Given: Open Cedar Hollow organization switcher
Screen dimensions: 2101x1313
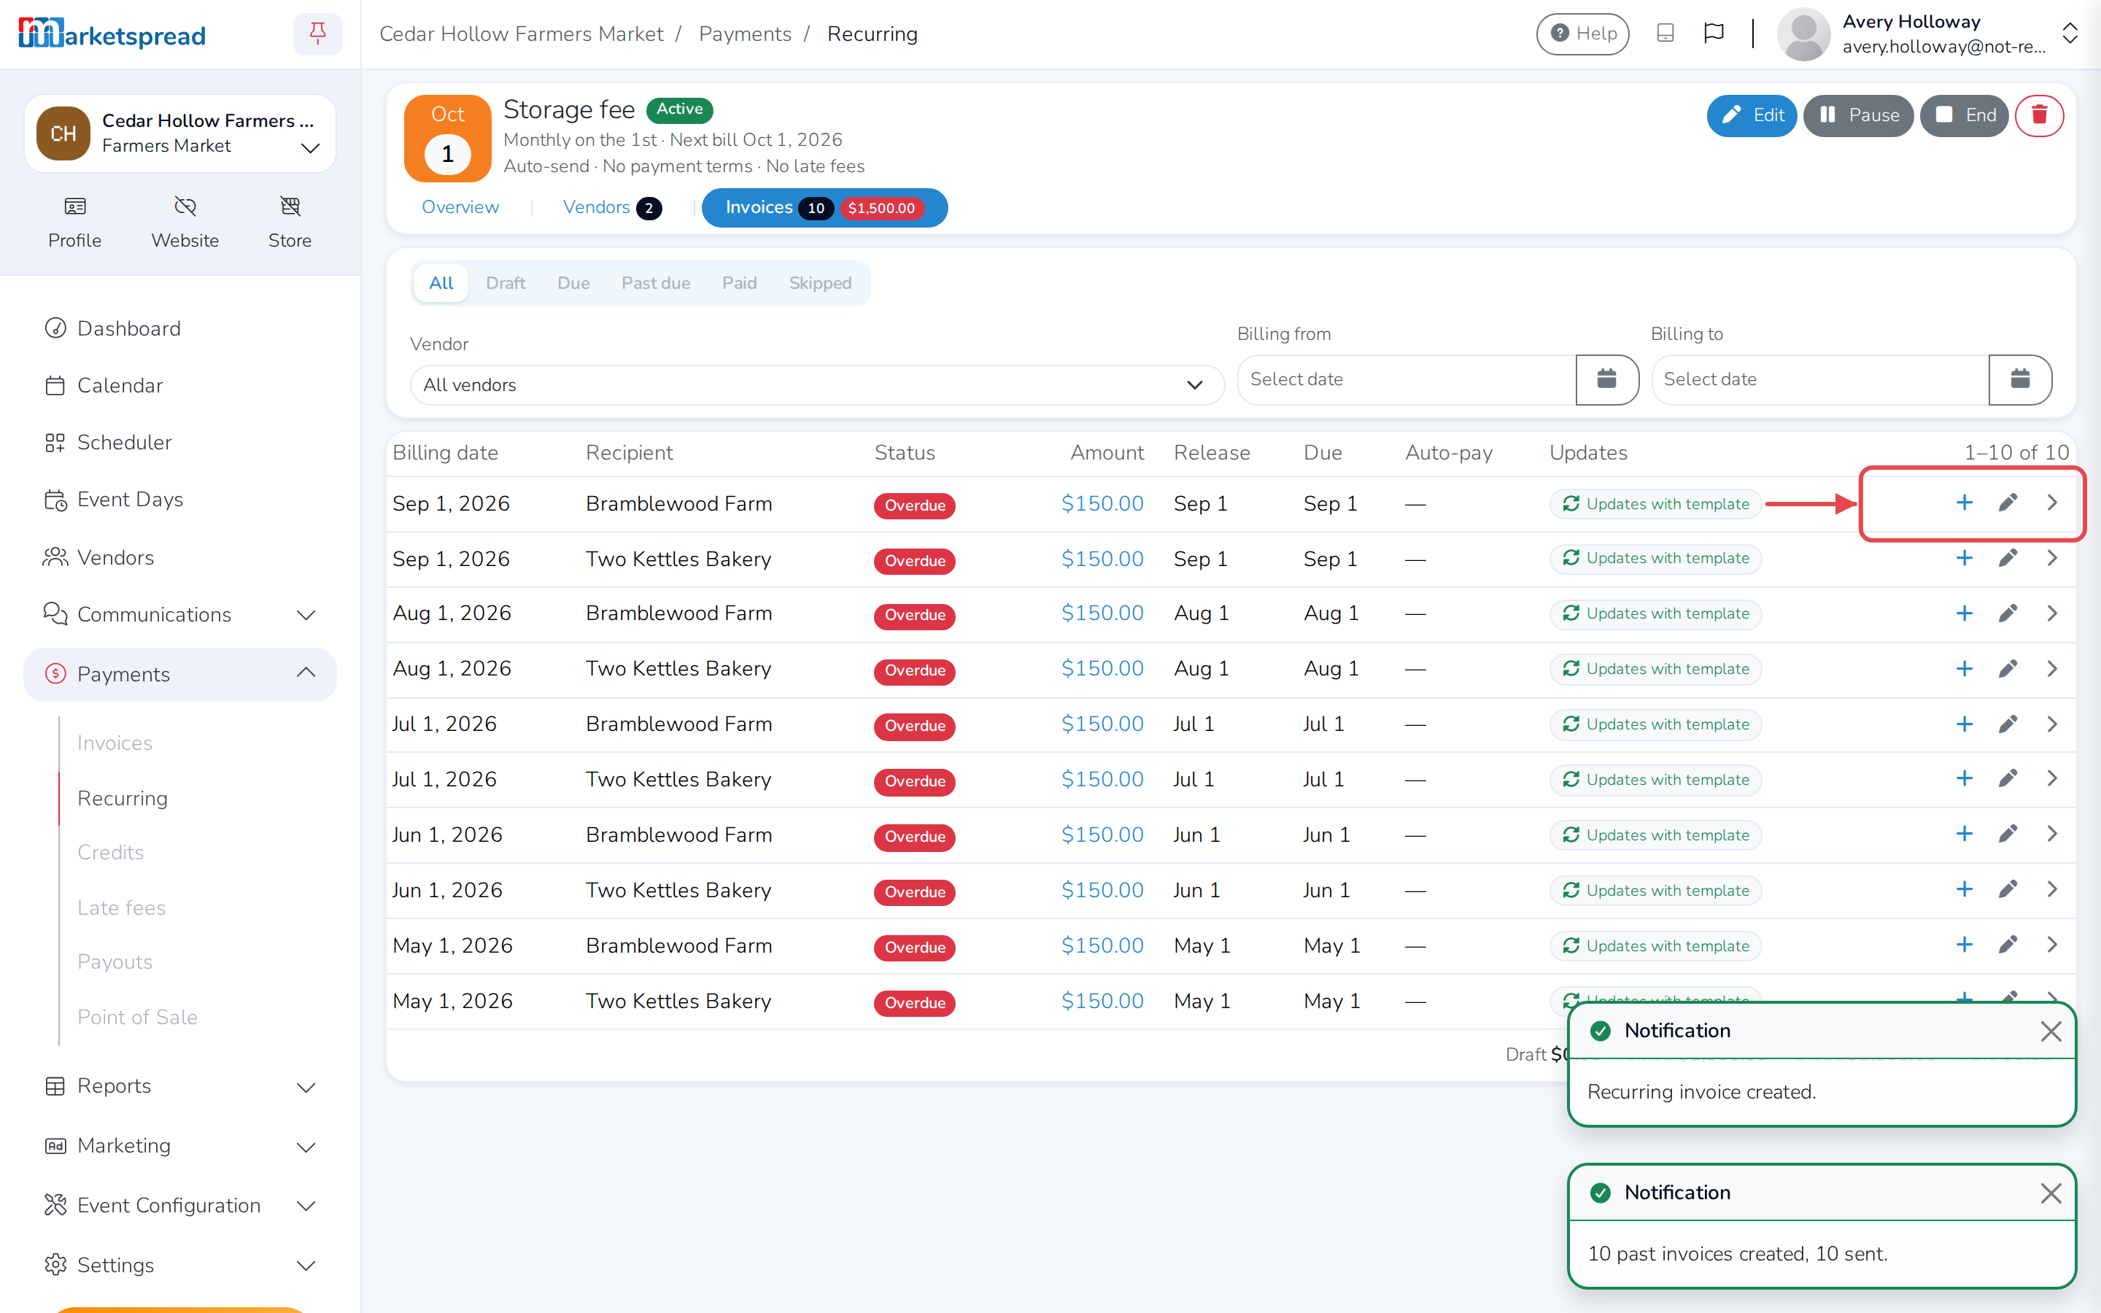Looking at the screenshot, I should (179, 133).
